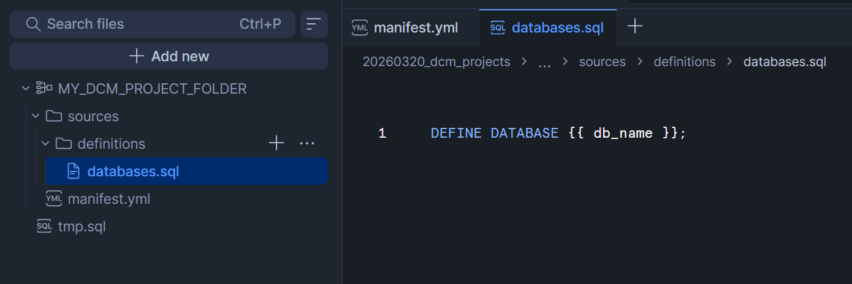
Task: Open tmp.sql from the file tree
Action: click(x=82, y=226)
